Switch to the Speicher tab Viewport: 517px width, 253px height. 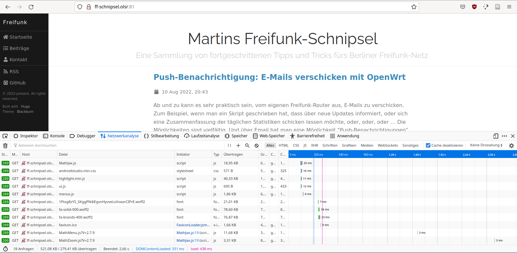point(236,136)
